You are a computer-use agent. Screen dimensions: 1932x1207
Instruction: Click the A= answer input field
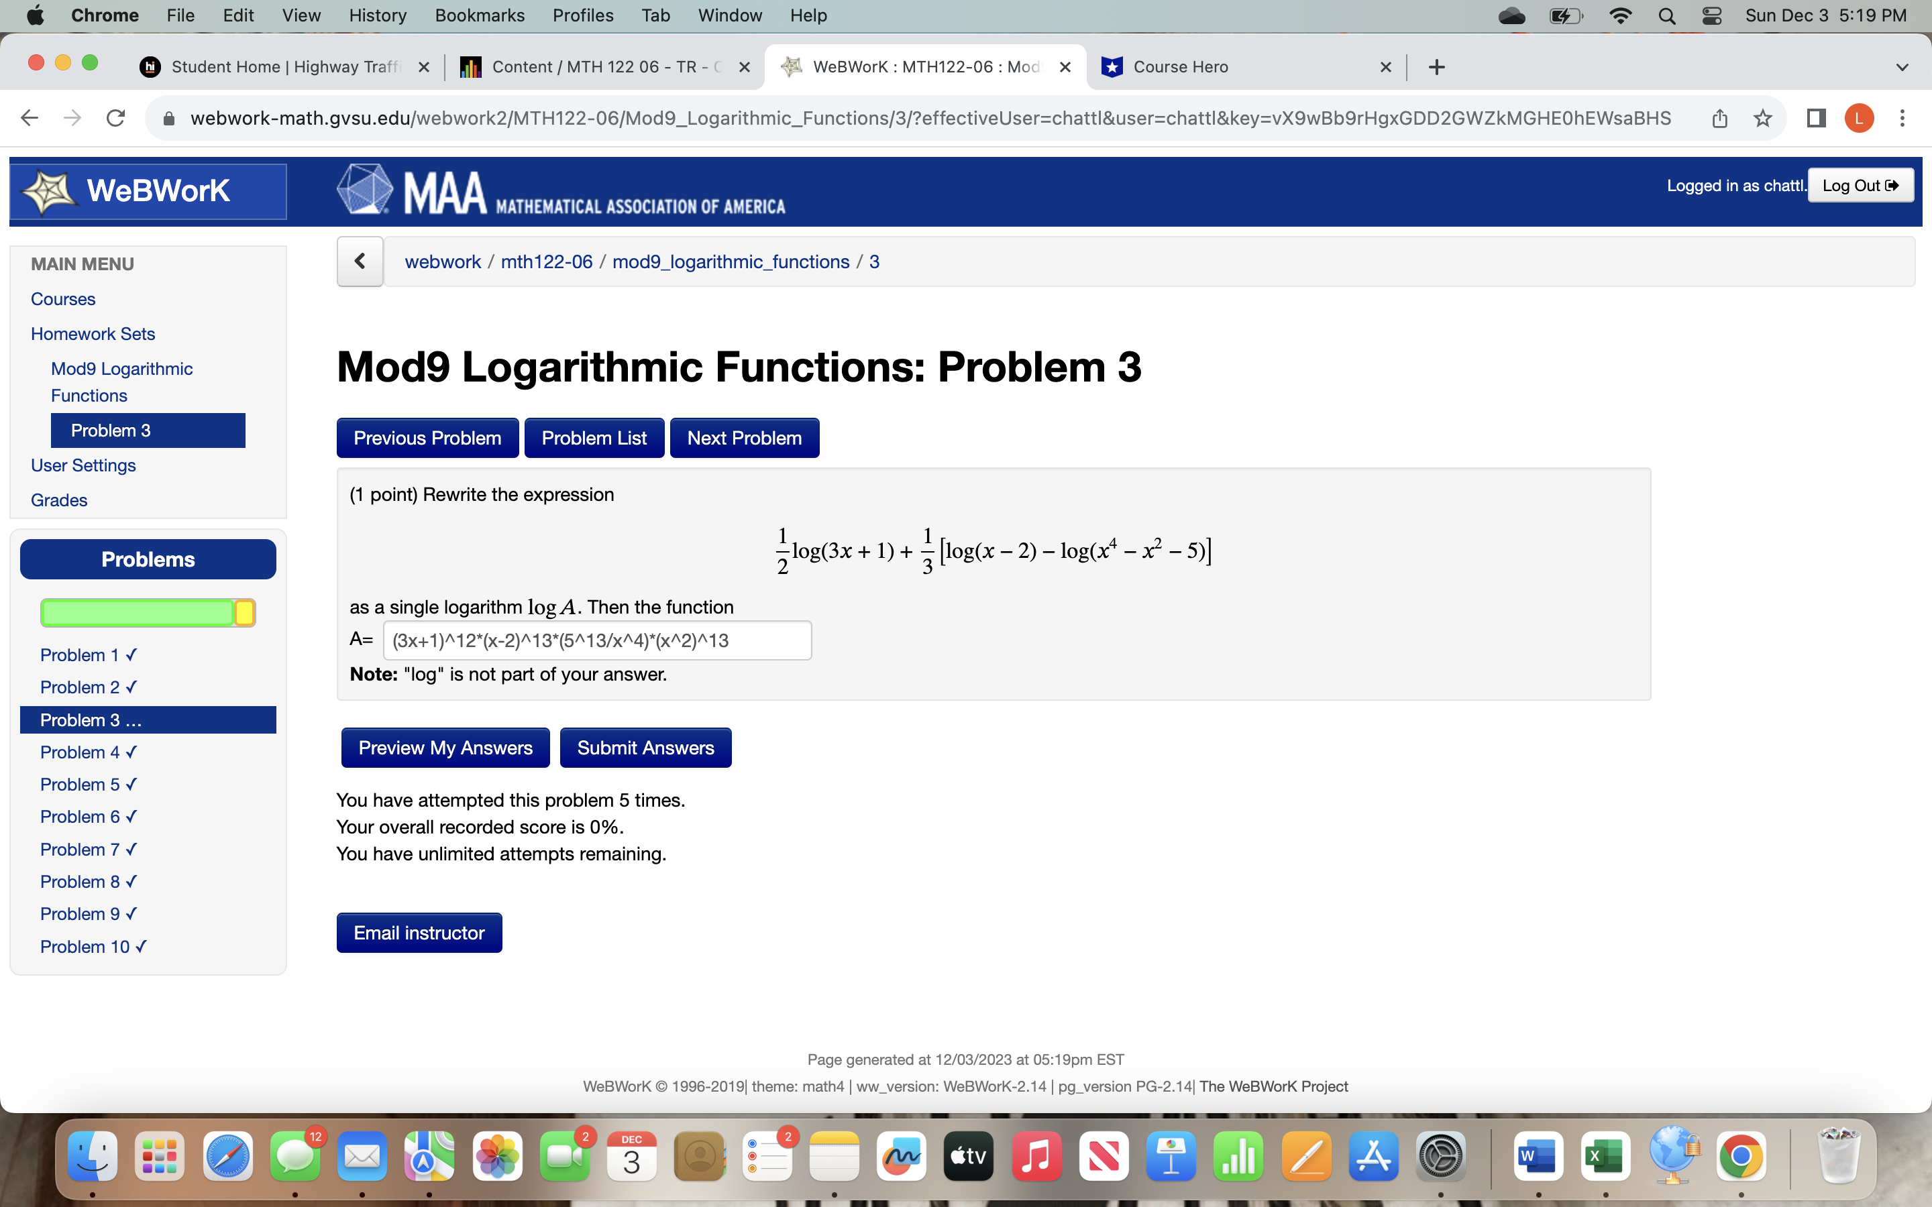point(597,640)
